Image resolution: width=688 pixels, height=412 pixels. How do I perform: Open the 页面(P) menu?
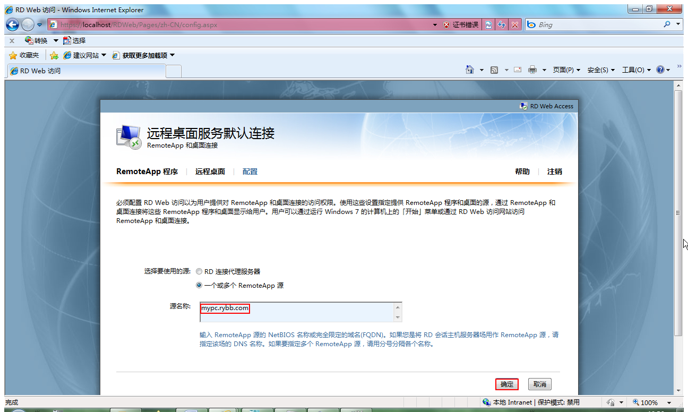pos(566,70)
